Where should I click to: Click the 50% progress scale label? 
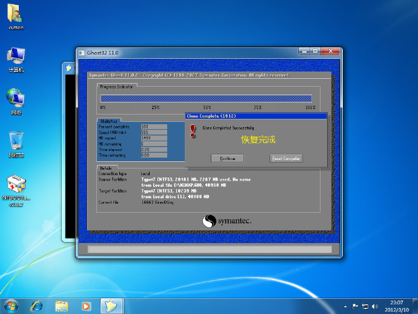[x=207, y=107]
